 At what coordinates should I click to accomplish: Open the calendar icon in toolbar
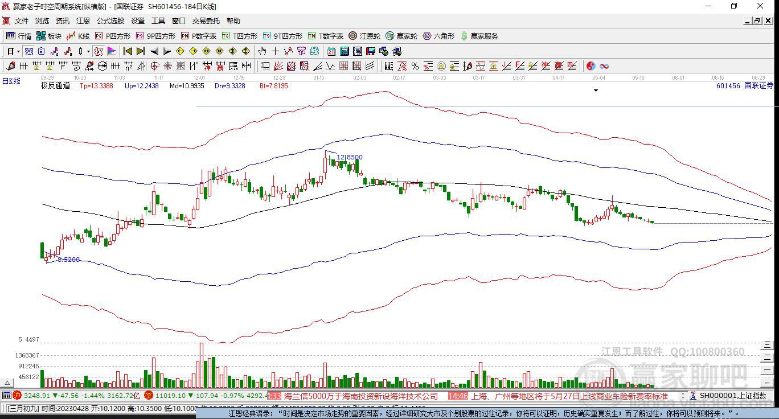pos(331,51)
